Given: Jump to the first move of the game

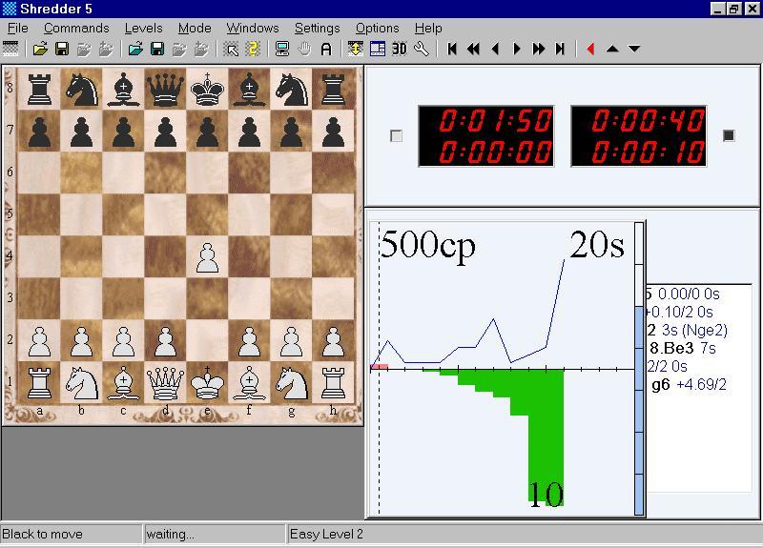Looking at the screenshot, I should click(452, 49).
